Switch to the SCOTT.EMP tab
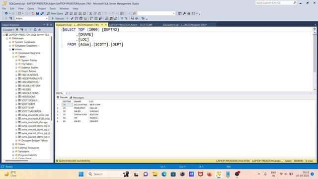 [x=131, y=25]
